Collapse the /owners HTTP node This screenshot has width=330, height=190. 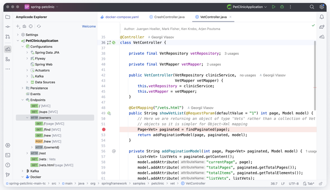tap(27, 118)
